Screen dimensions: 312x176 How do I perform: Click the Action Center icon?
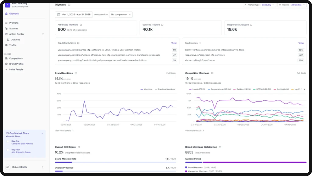pos(6,34)
